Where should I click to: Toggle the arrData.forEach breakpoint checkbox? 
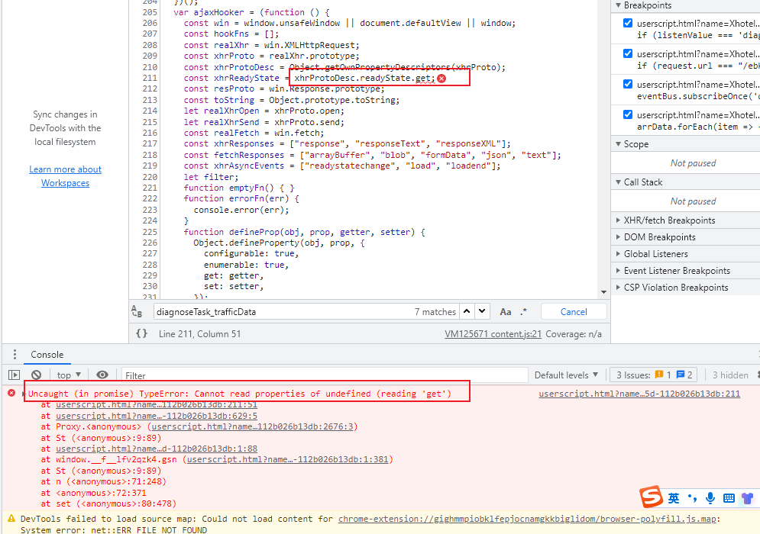click(x=627, y=114)
